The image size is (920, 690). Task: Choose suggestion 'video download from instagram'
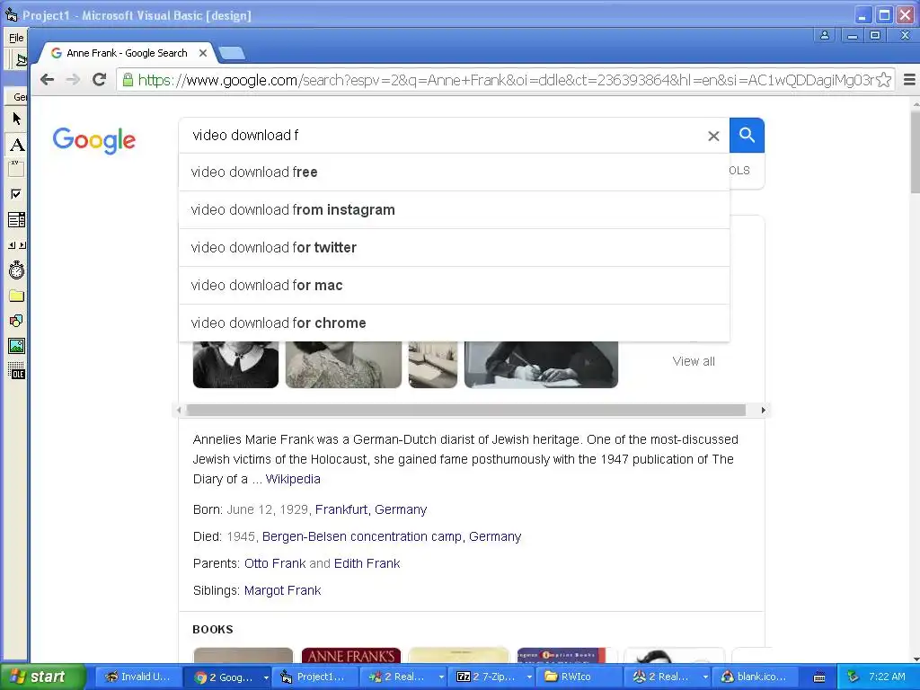pyautogui.click(x=454, y=210)
